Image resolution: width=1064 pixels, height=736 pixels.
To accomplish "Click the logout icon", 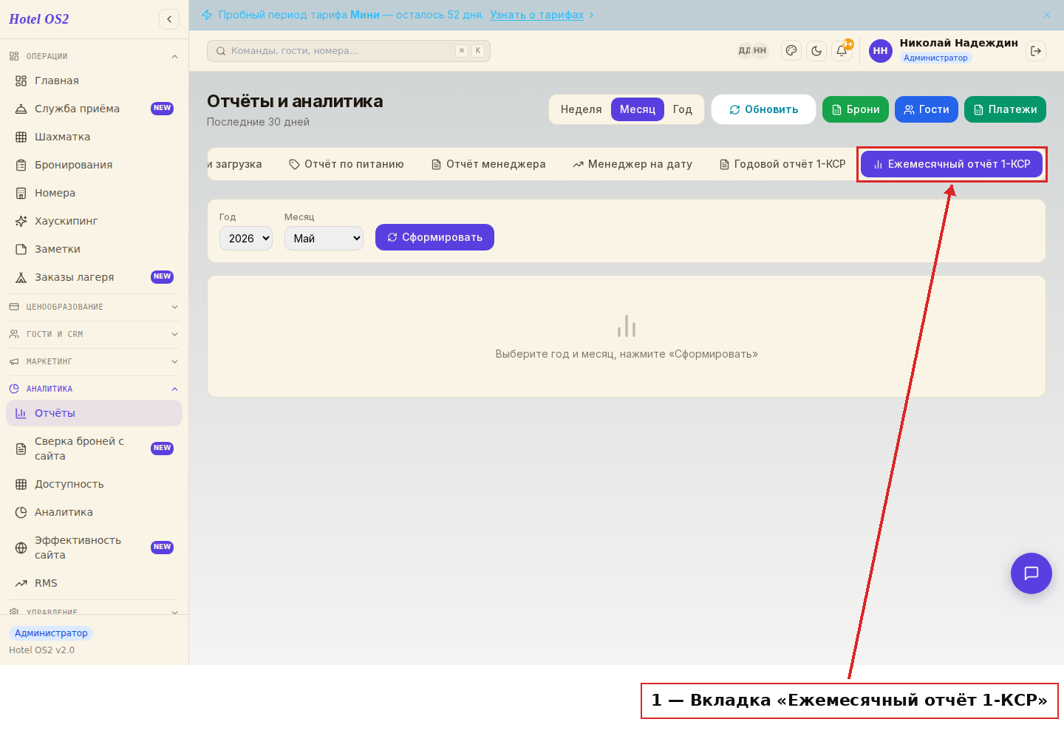I will point(1036,51).
